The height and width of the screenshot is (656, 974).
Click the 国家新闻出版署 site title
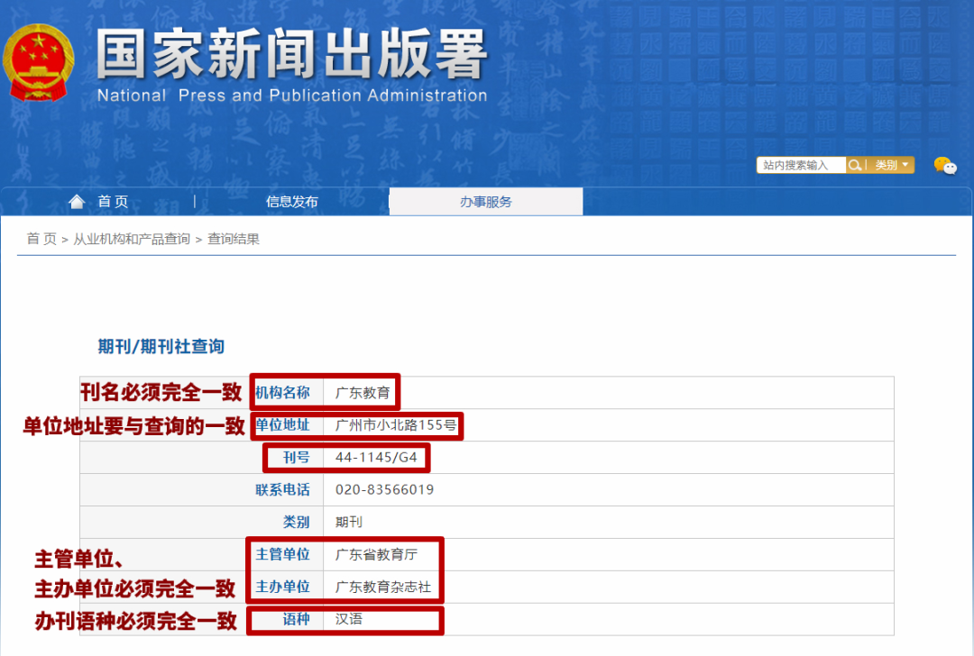(x=292, y=55)
